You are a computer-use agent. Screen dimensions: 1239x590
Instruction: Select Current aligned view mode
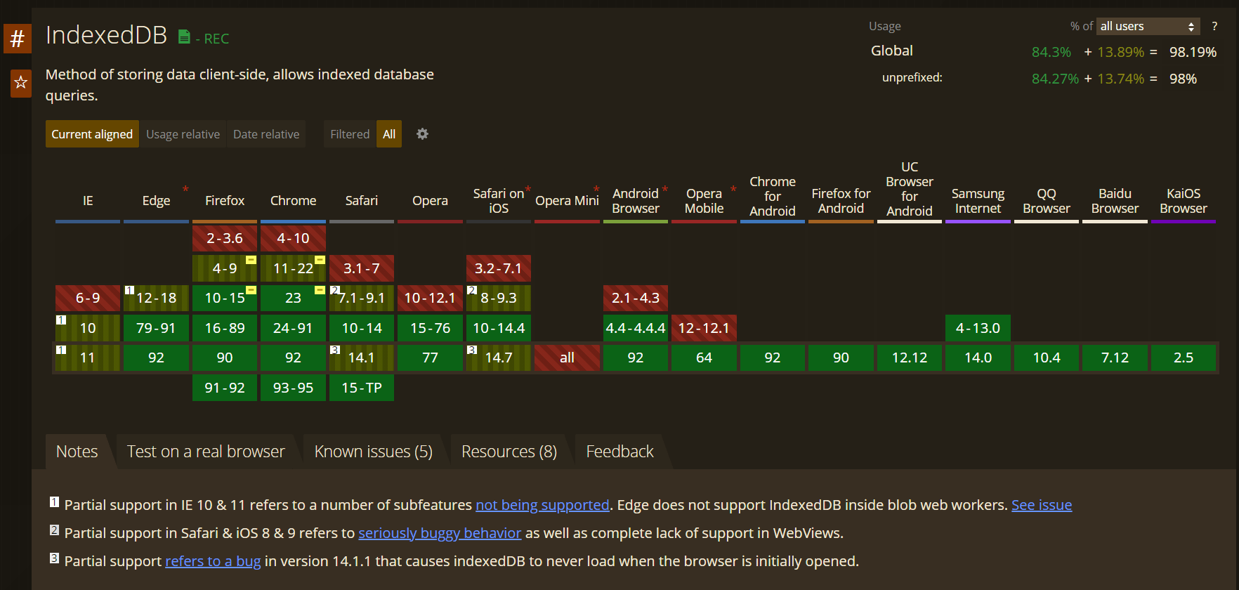tap(92, 134)
